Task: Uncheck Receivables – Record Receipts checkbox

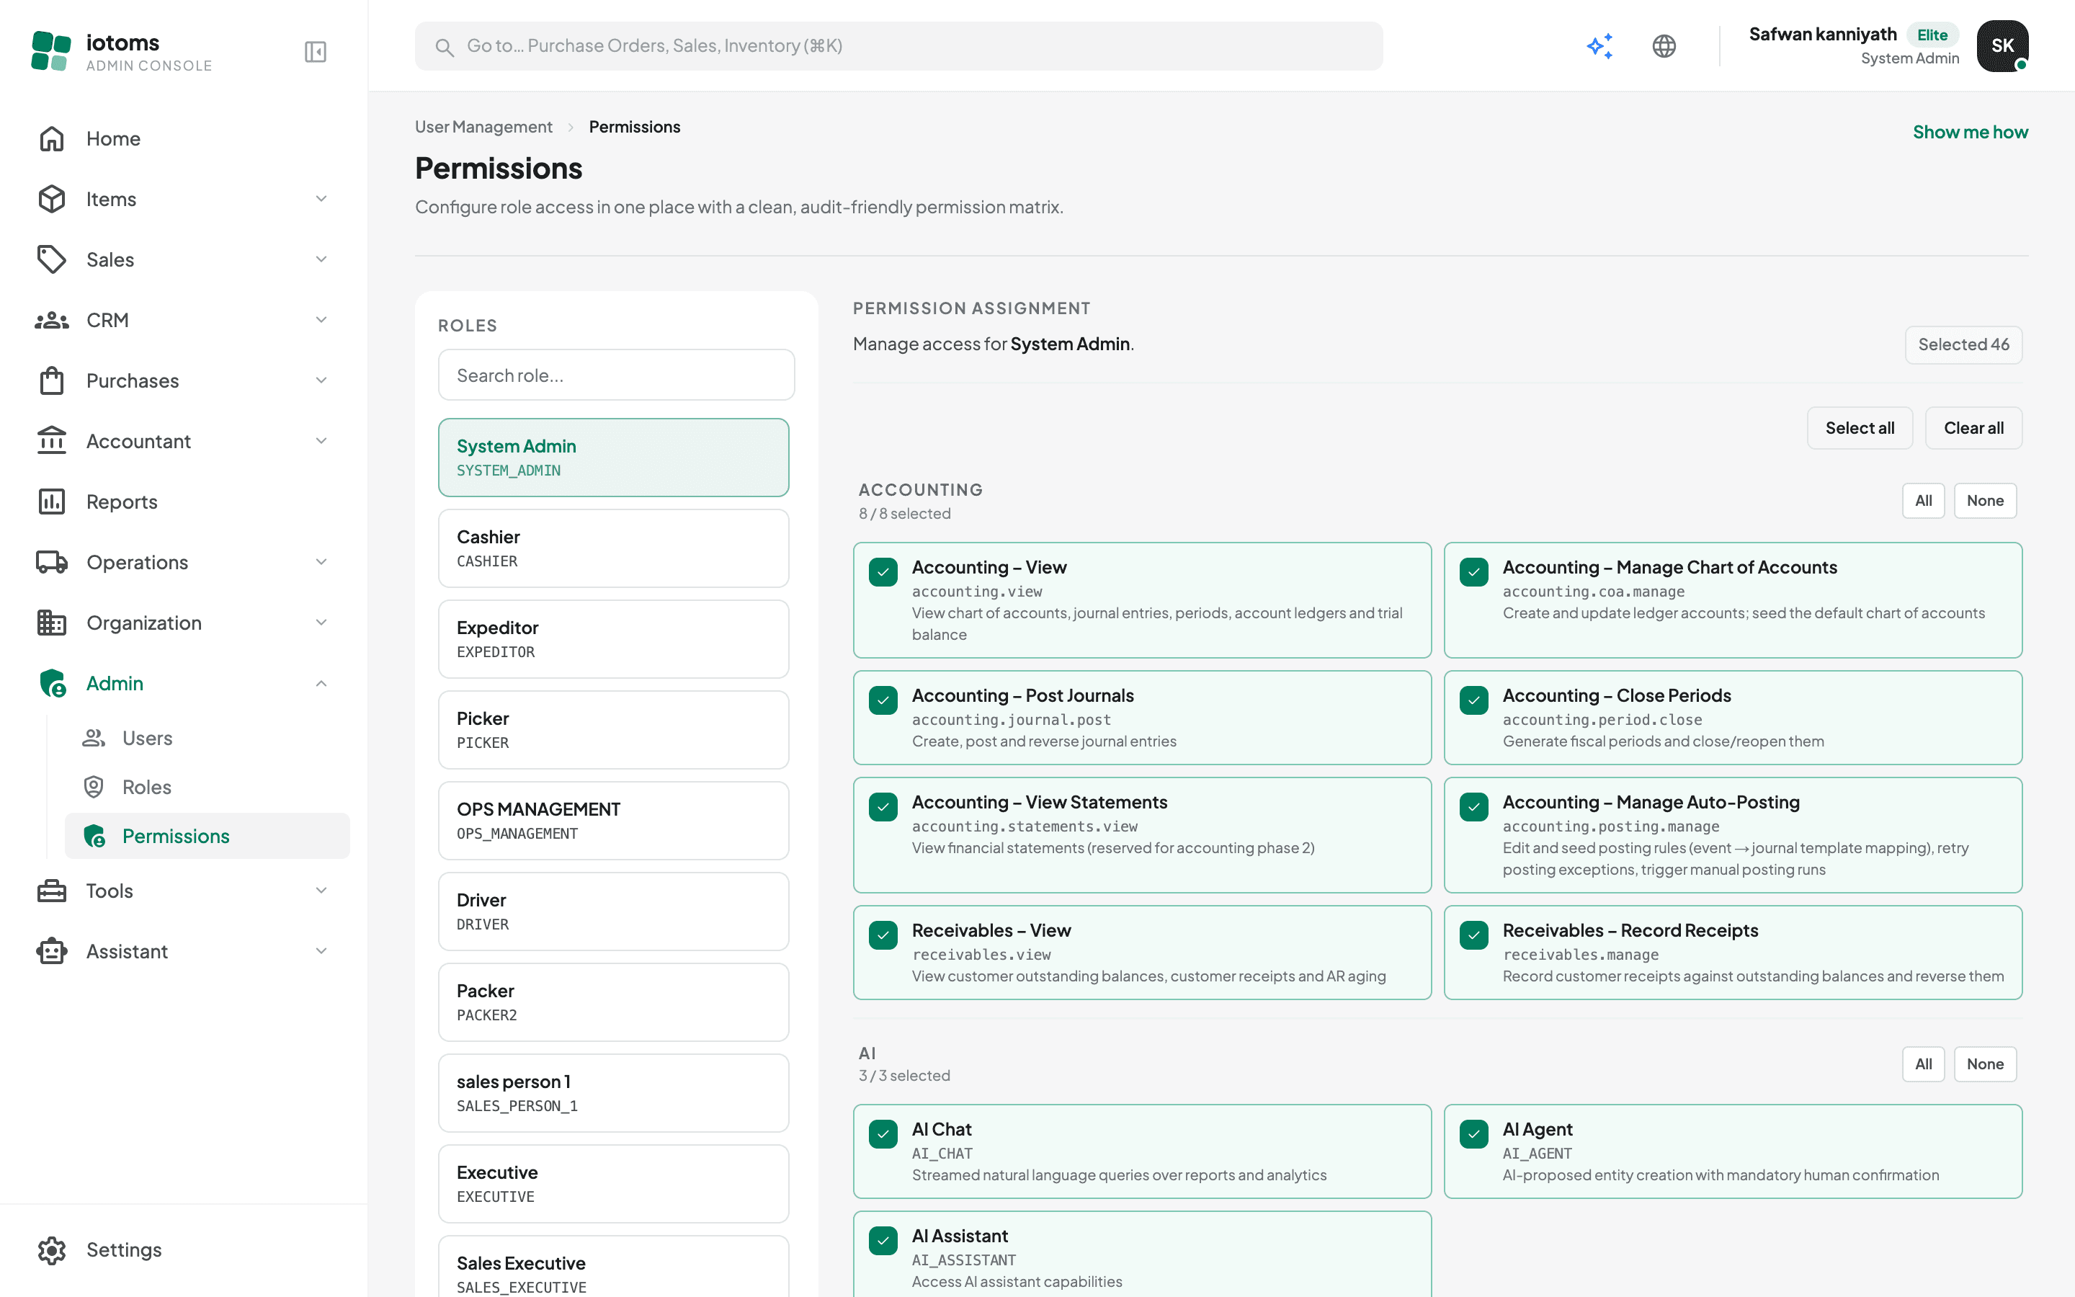Action: [1474, 935]
